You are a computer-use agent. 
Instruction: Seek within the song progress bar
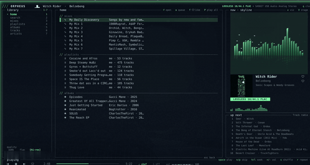pyautogui.click(x=88, y=164)
